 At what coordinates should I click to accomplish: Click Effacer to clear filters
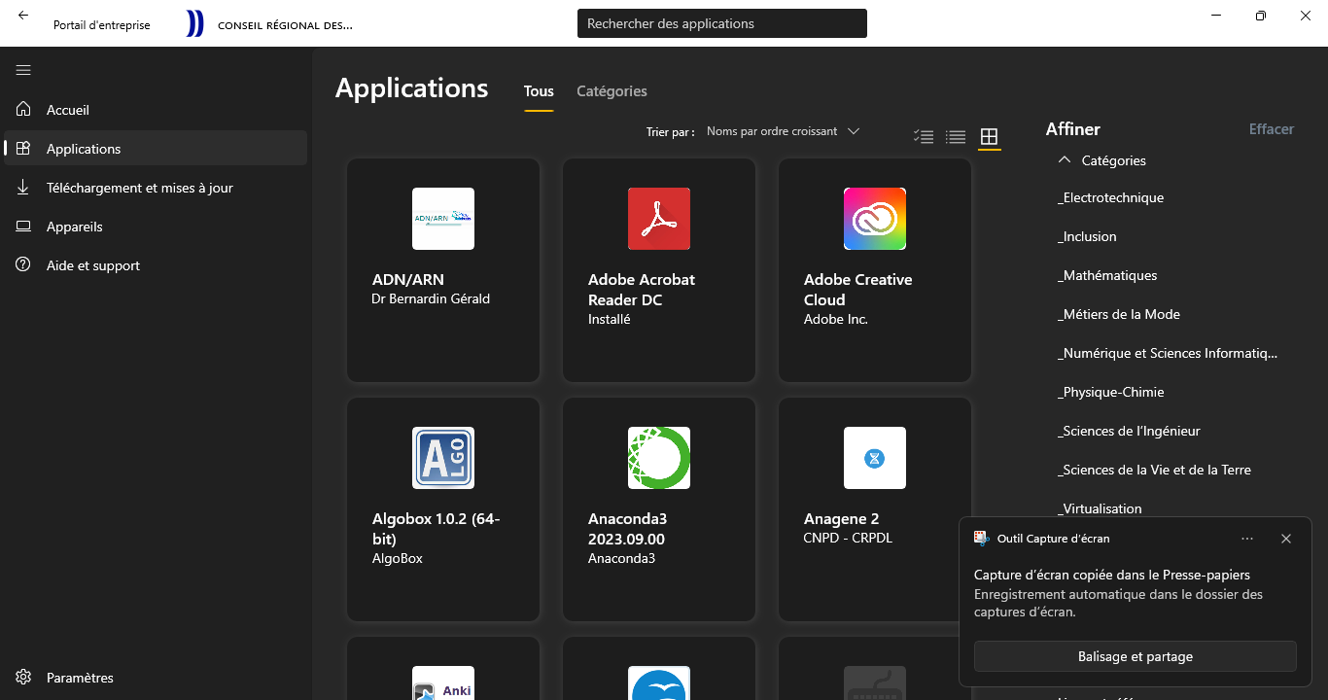coord(1271,129)
